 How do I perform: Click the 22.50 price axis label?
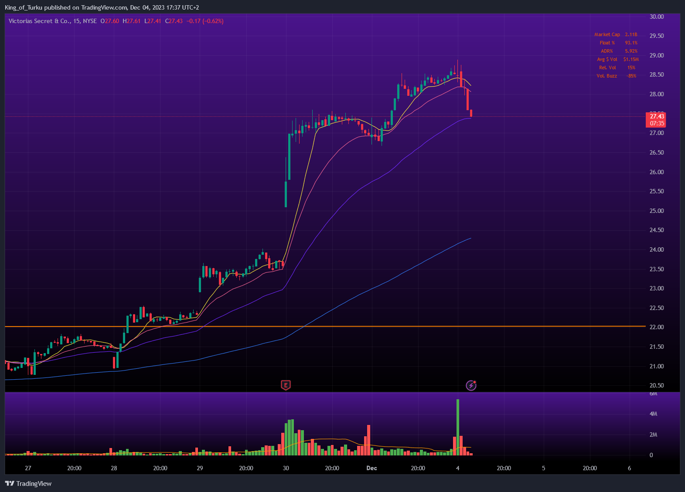click(656, 308)
